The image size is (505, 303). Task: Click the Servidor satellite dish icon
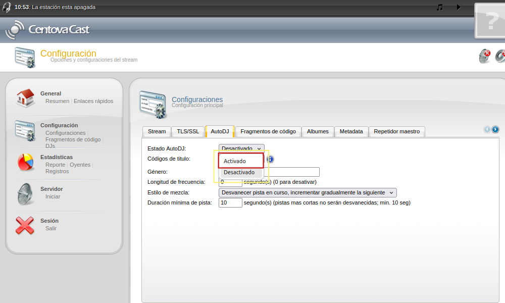(x=25, y=193)
